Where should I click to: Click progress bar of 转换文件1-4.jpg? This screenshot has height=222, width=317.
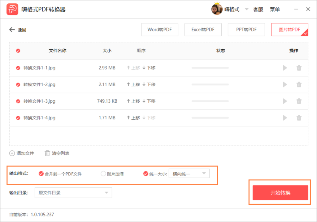[210, 118]
